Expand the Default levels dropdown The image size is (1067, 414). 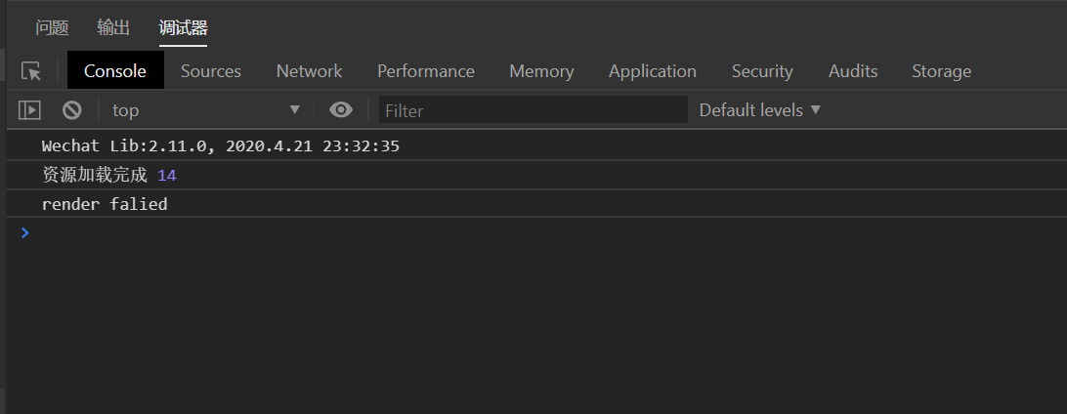760,110
